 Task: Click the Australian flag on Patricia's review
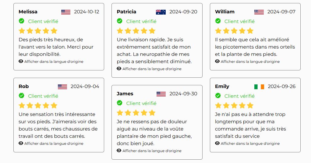point(161,12)
